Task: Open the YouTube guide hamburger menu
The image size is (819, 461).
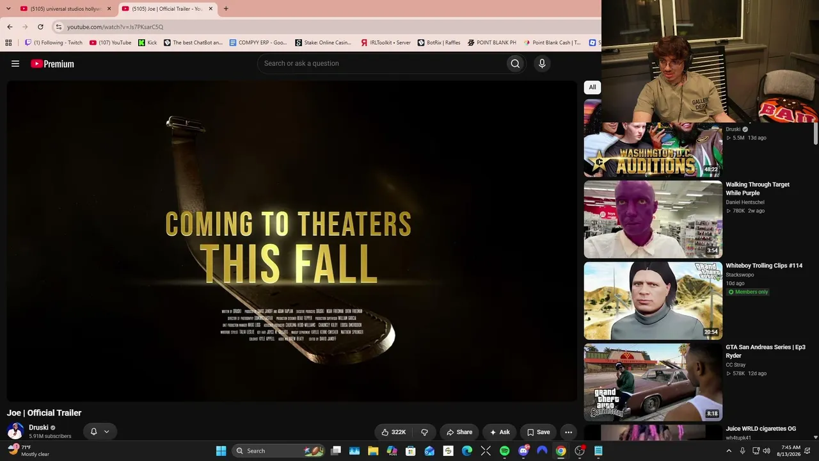Action: click(x=15, y=63)
